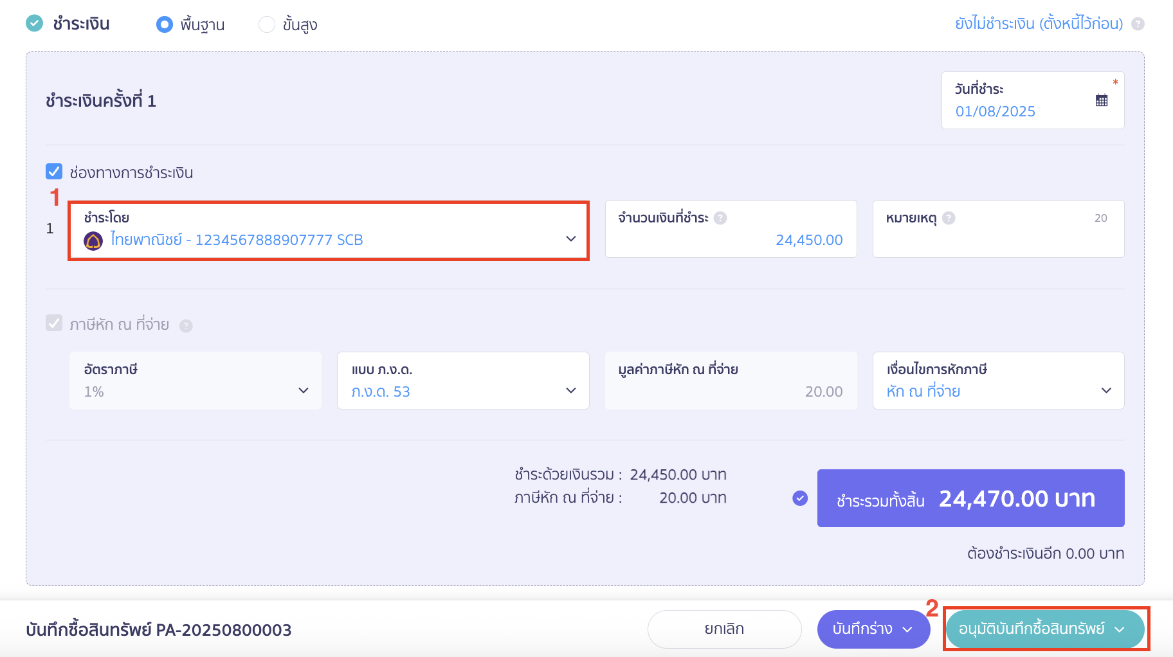This screenshot has width=1173, height=657.
Task: Click help icon beside หมายเหตุ label
Action: [x=949, y=218]
